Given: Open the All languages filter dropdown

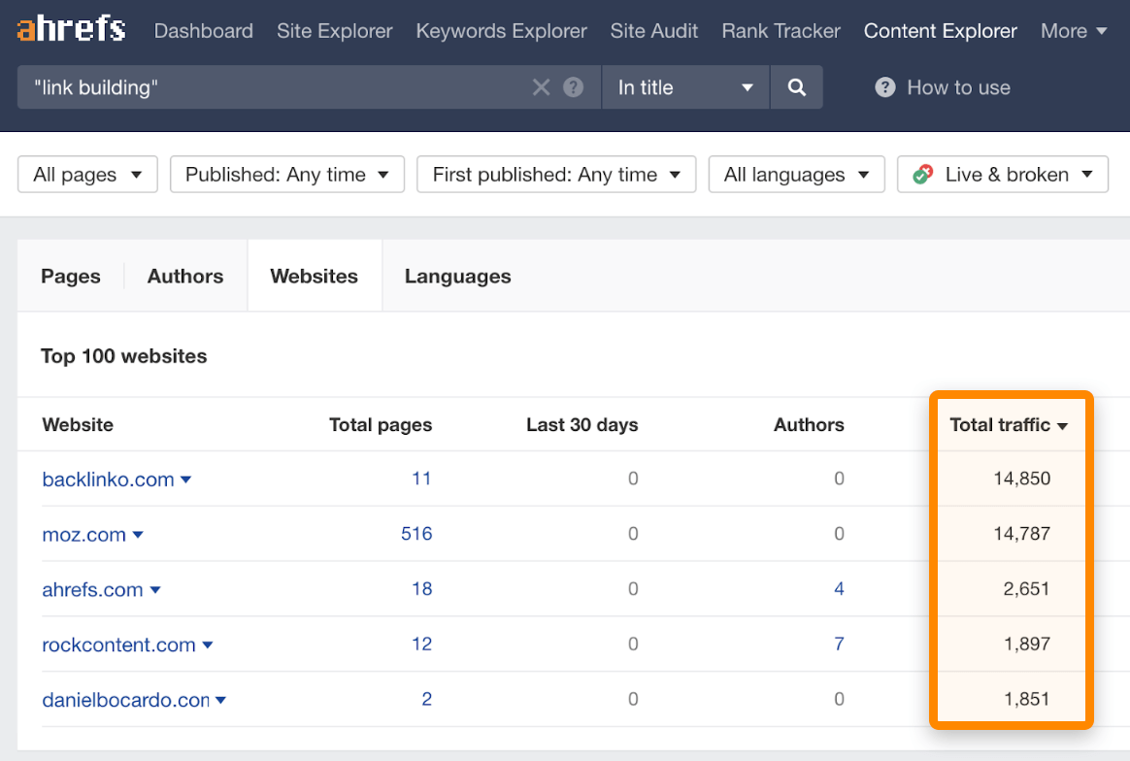Looking at the screenshot, I should point(796,175).
